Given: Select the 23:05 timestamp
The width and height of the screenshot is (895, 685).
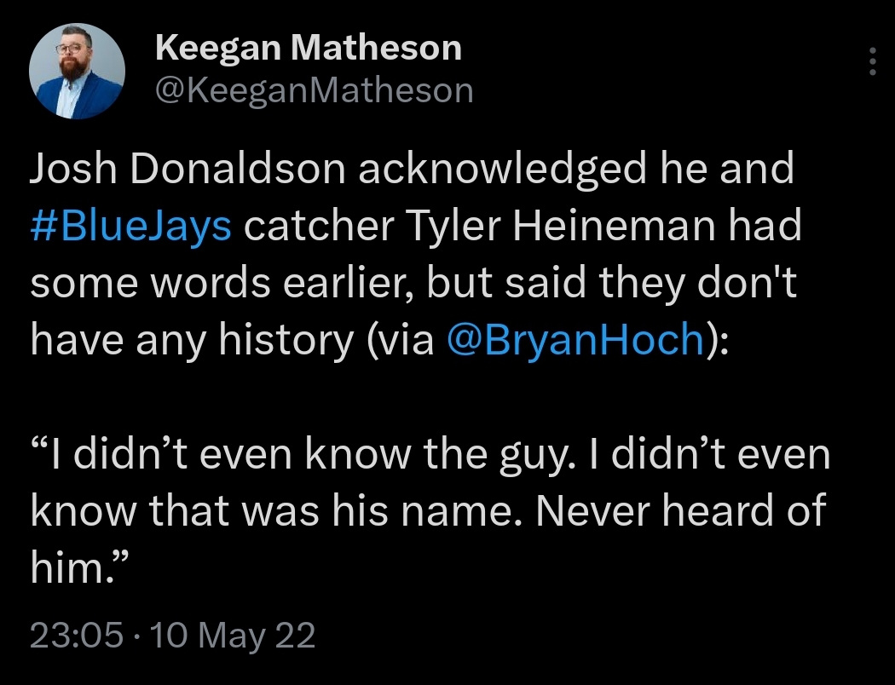Looking at the screenshot, I should (77, 635).
